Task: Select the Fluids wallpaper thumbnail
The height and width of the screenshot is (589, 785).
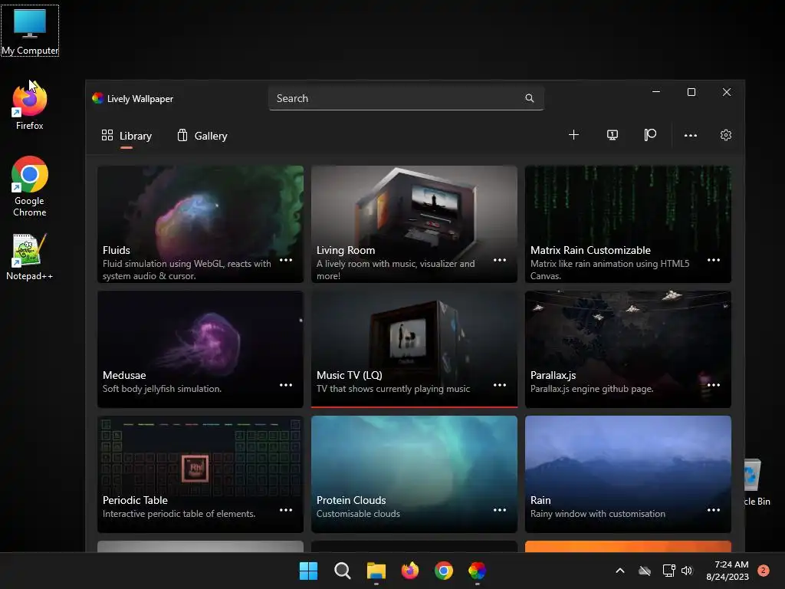Action: pyautogui.click(x=200, y=225)
